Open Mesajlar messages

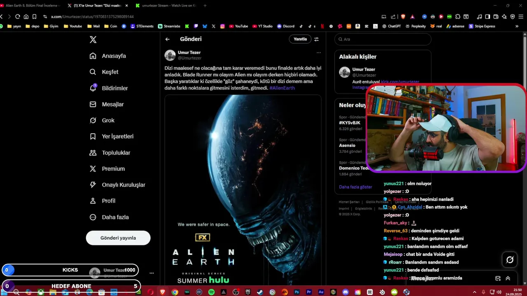click(107, 104)
